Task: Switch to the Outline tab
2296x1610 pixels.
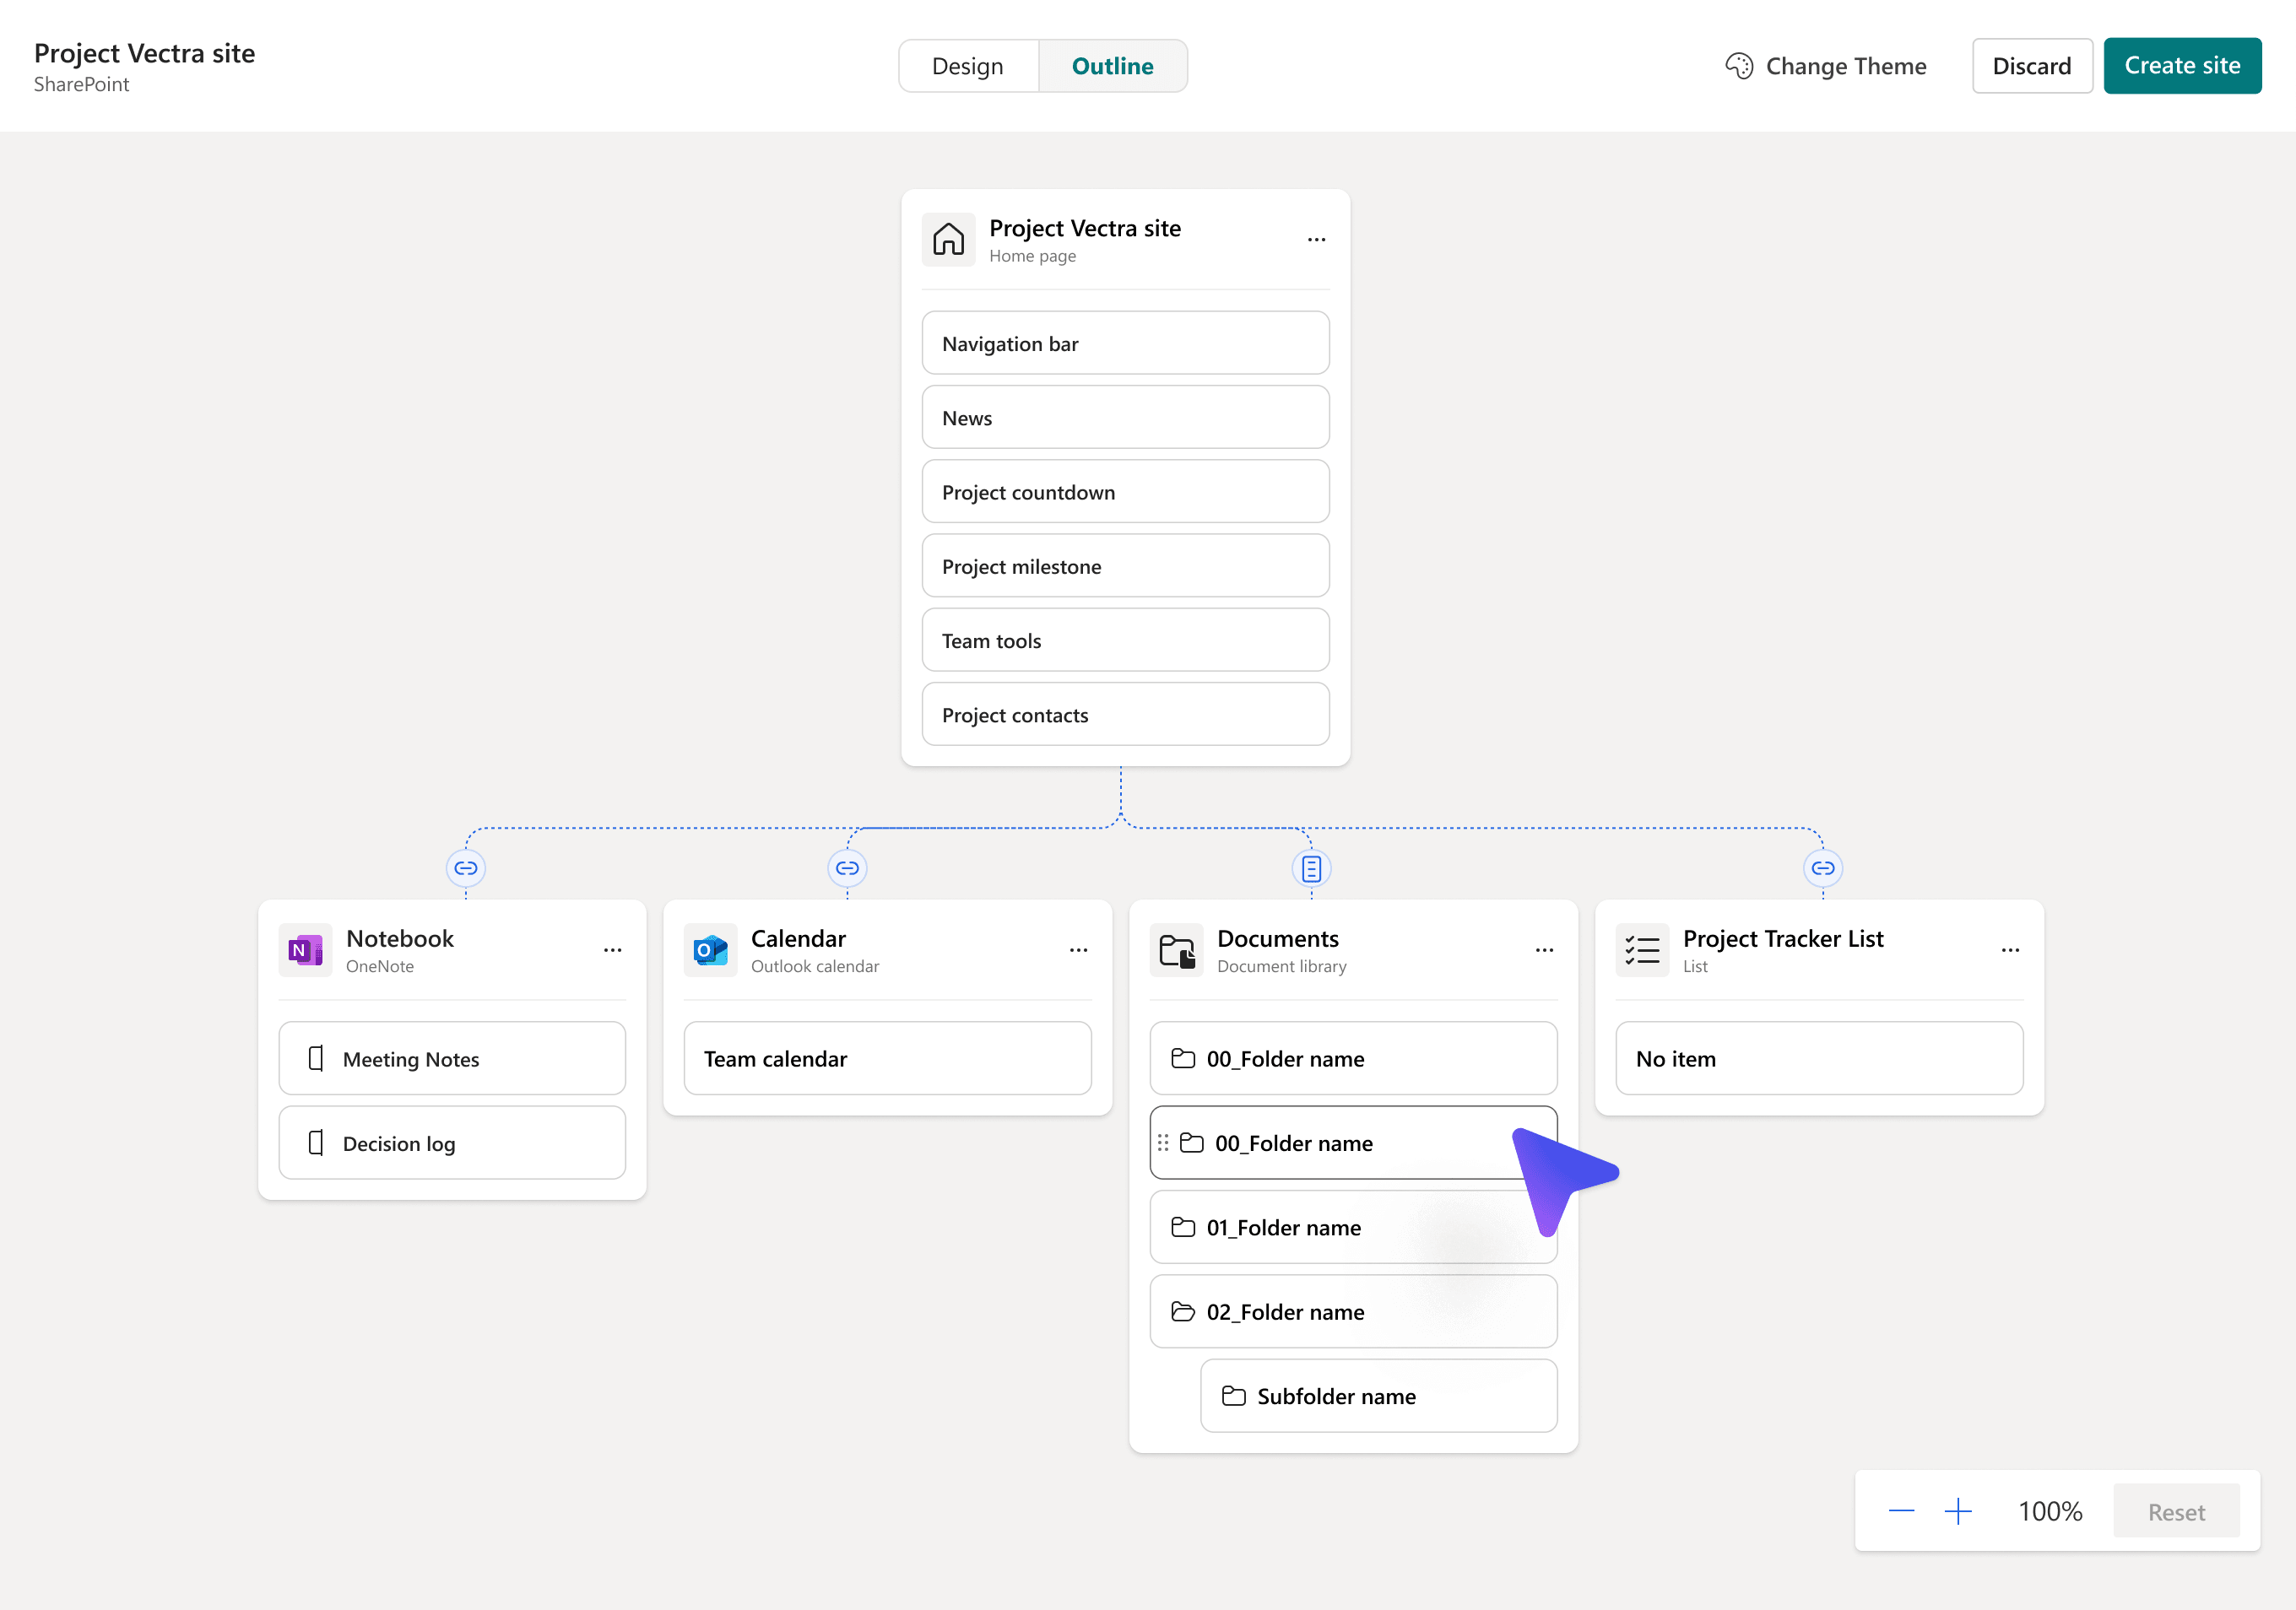Action: (x=1113, y=66)
